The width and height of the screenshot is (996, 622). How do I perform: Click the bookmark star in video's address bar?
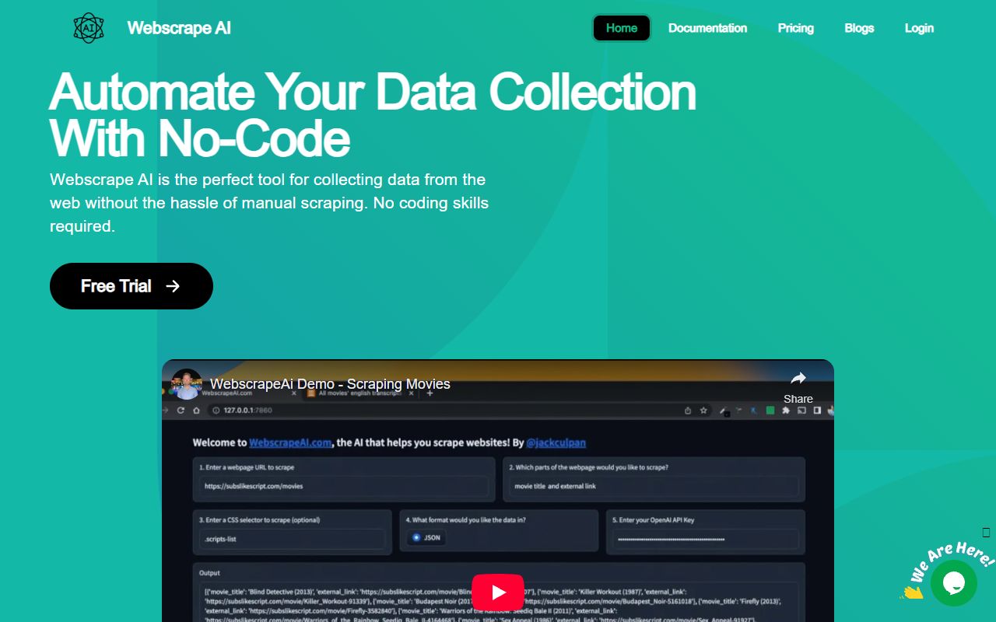[x=703, y=411]
